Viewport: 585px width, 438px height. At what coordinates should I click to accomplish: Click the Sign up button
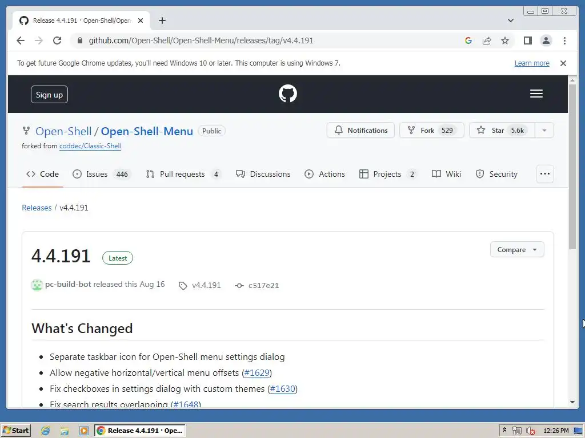click(49, 95)
